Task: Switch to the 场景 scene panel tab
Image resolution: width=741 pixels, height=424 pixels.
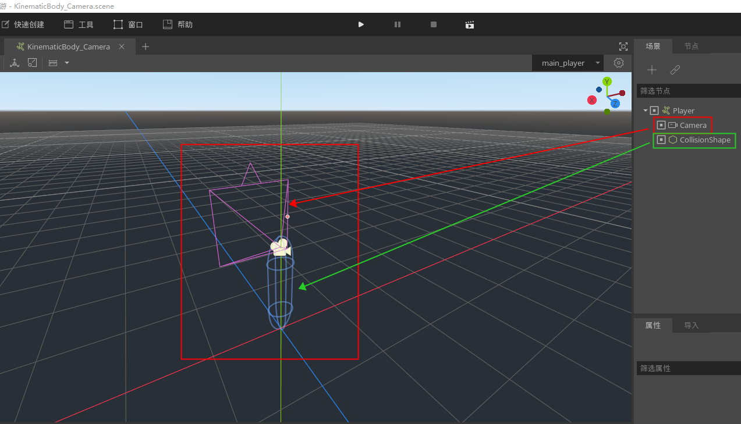Action: [x=653, y=47]
